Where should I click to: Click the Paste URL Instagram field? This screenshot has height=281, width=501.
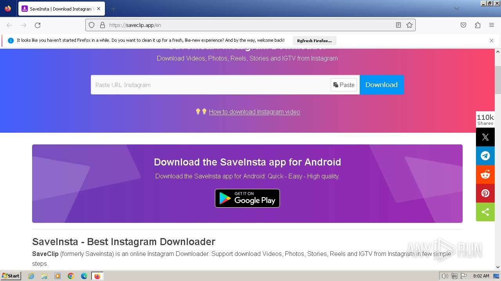211,85
